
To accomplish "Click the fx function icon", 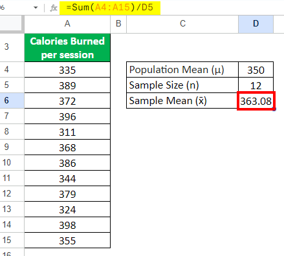I will tap(54, 8).
